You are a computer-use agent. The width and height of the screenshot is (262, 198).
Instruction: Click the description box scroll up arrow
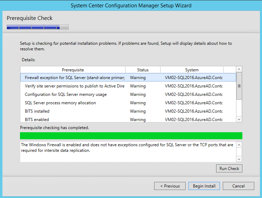coord(239,145)
